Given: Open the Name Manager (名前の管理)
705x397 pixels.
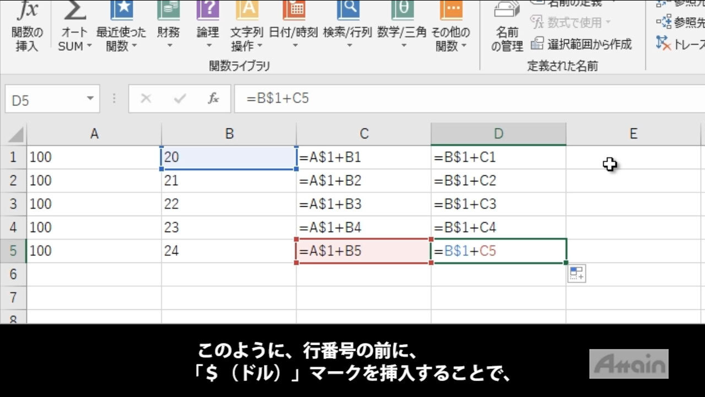Looking at the screenshot, I should [507, 28].
